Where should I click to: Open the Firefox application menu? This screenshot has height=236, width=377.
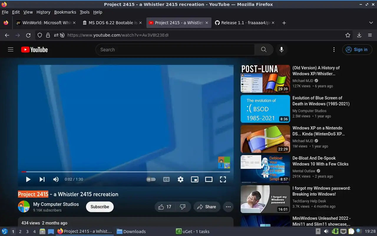coord(370,35)
